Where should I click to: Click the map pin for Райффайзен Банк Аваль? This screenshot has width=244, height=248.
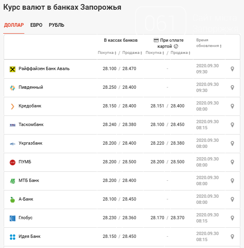point(232,69)
